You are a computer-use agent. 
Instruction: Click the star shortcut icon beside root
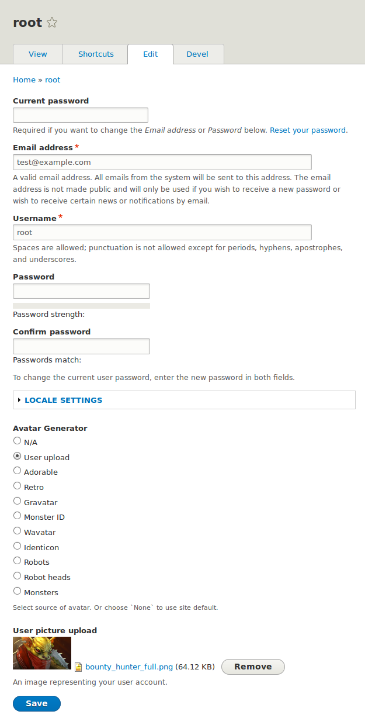(x=52, y=23)
